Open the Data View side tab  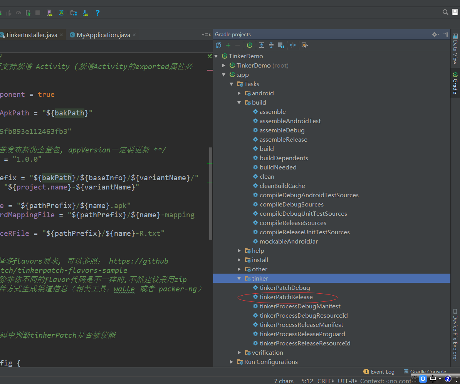coord(455,49)
